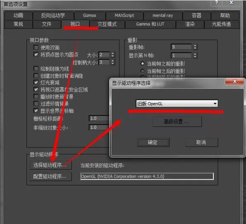Open the 文件 tab

(47, 24)
